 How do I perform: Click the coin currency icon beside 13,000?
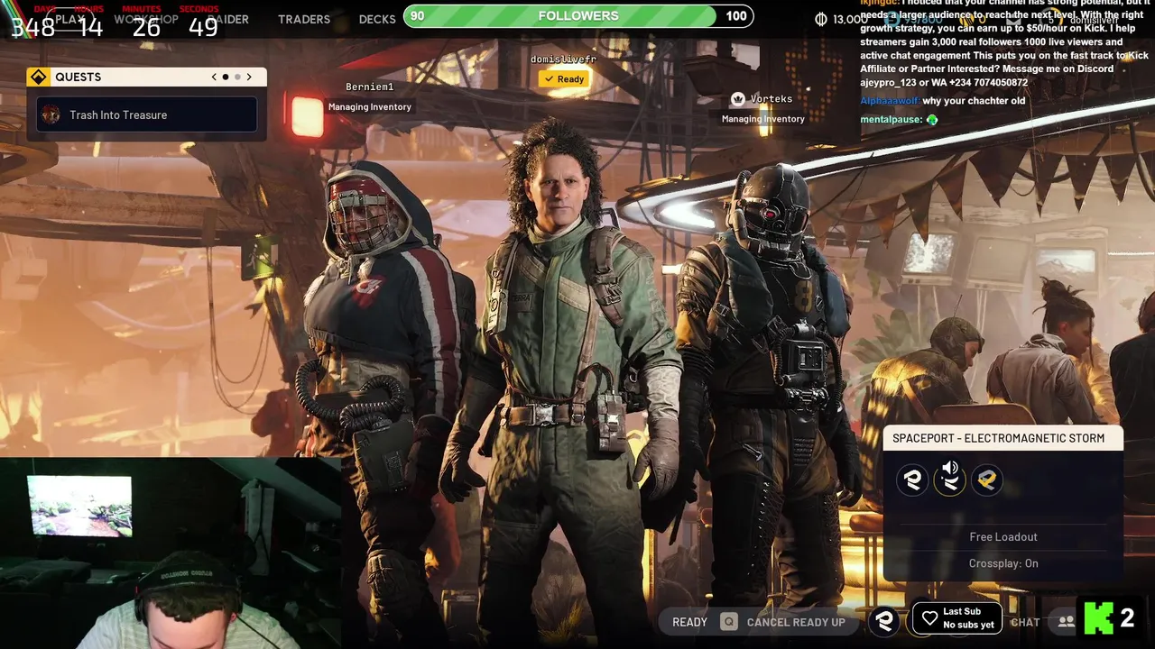(820, 19)
